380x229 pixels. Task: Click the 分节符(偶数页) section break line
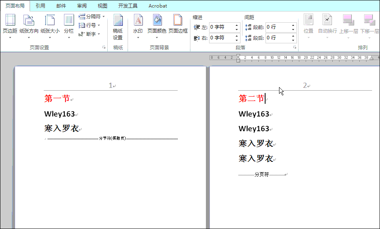coord(112,139)
